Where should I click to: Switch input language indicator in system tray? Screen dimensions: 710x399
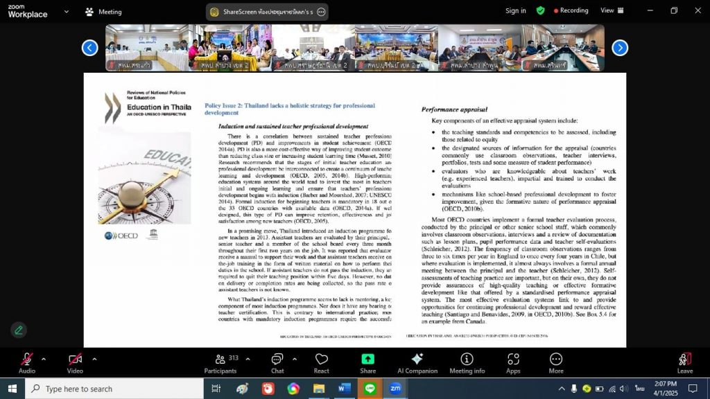(639, 389)
